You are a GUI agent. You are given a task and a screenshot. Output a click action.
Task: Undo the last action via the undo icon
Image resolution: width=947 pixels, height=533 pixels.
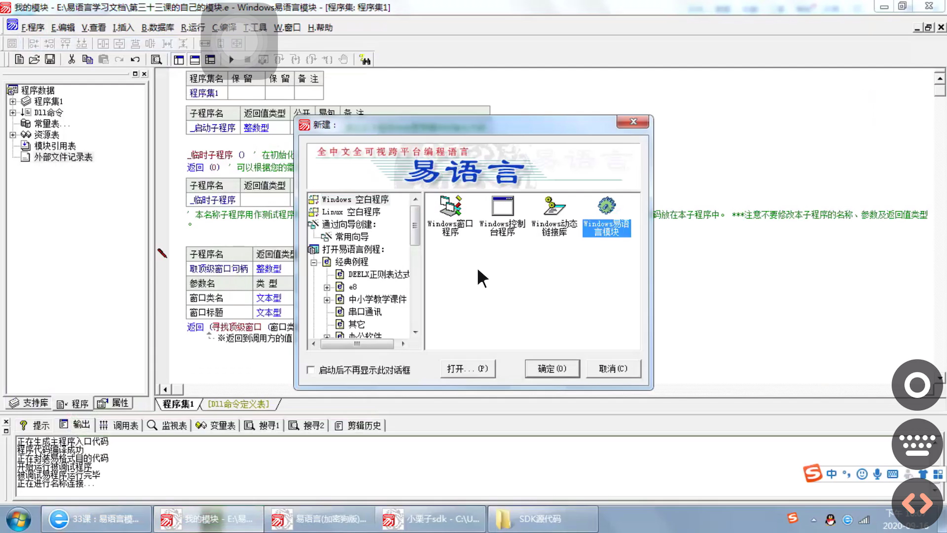click(x=135, y=59)
